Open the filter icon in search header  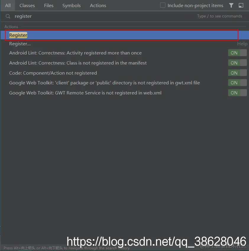coord(231,5)
